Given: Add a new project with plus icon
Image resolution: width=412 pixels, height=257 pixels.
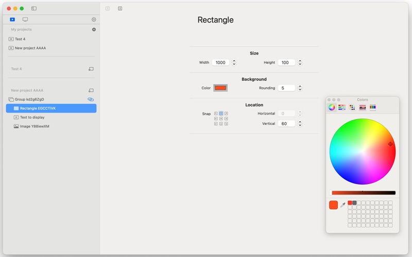Looking at the screenshot, I should (x=94, y=30).
